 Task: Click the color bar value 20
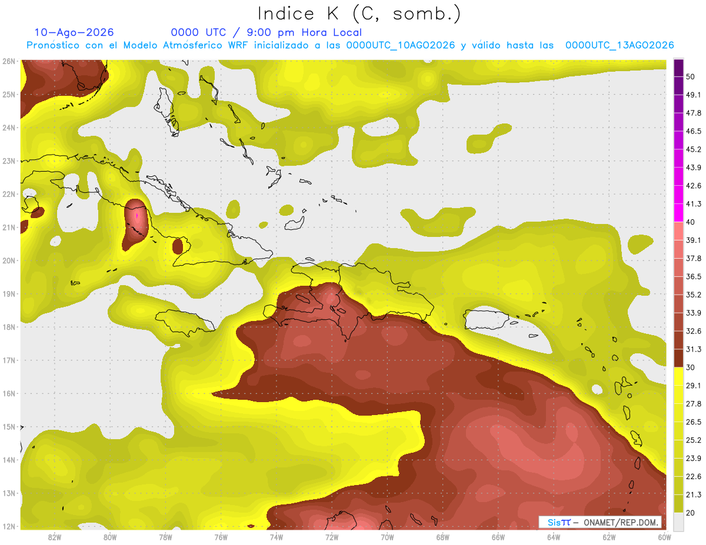click(691, 513)
